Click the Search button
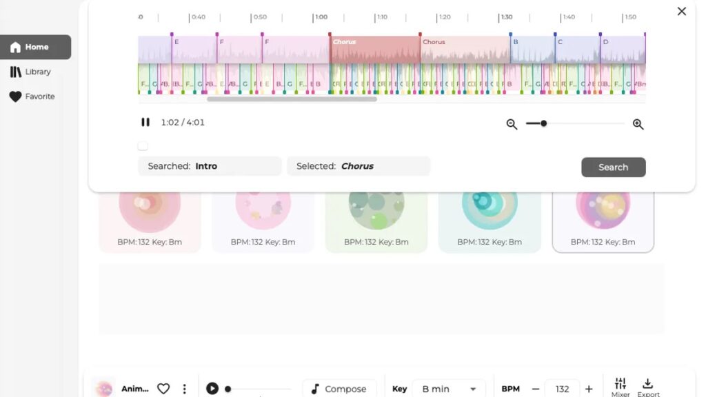706x397 pixels. pos(613,167)
